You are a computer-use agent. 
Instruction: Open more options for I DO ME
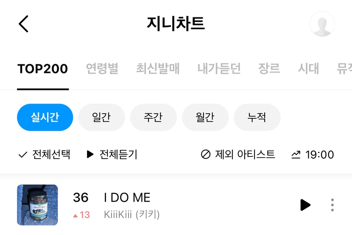(x=332, y=205)
